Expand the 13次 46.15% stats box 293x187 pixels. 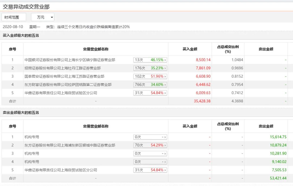point(150,60)
